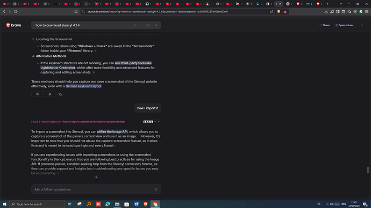Open the green profile avatar icon
The image size is (371, 208).
[x=361, y=12]
